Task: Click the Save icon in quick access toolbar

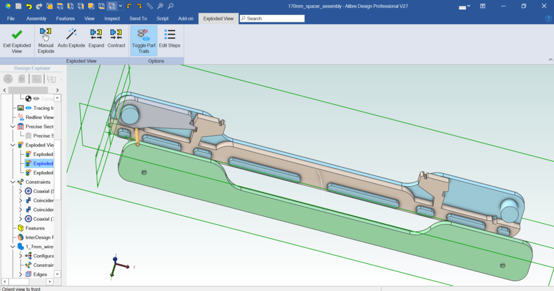Action: 18,6
